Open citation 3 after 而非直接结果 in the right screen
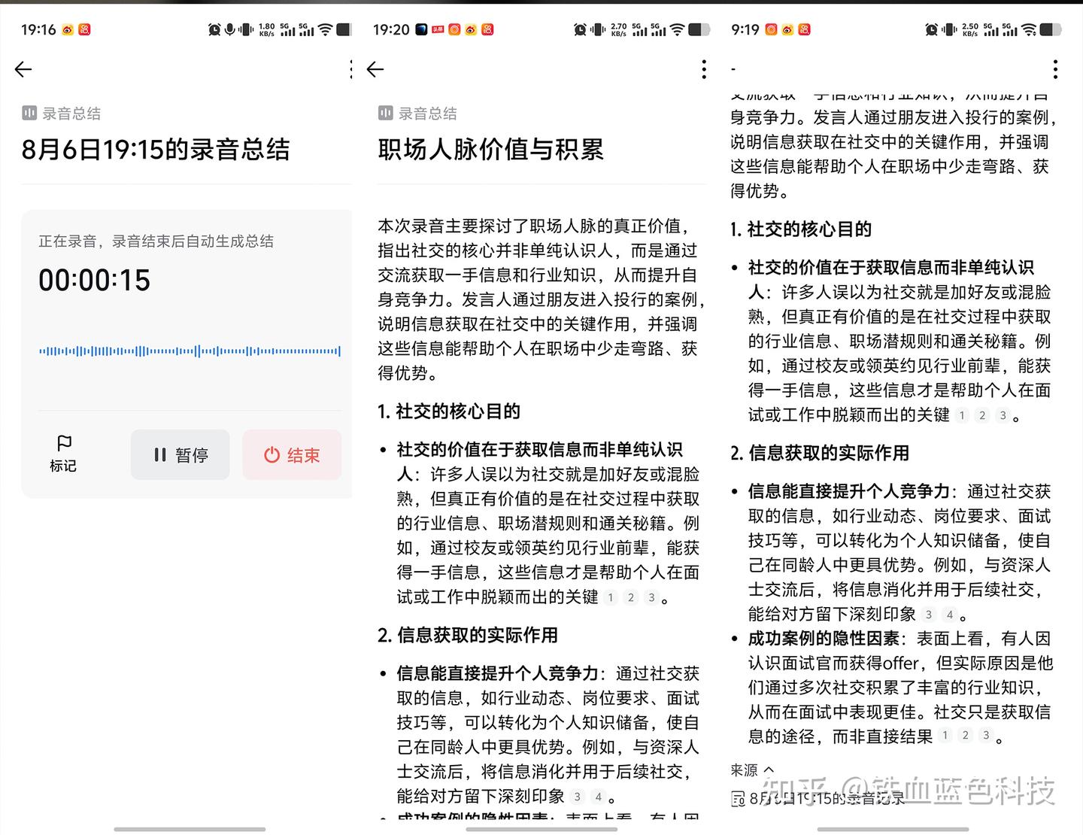 point(986,735)
